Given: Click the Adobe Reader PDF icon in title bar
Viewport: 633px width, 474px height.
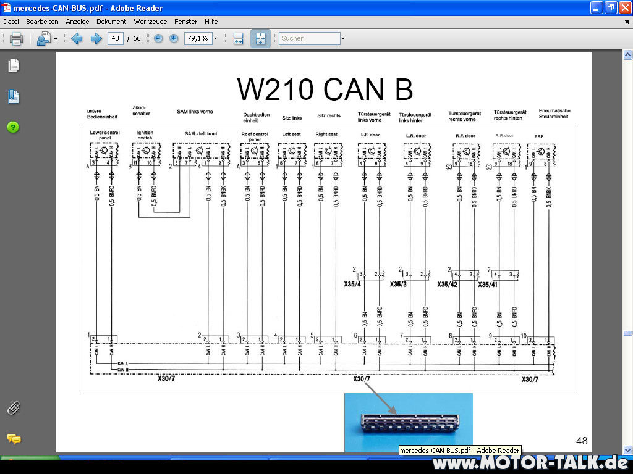Looking at the screenshot, I should click(x=6, y=7).
